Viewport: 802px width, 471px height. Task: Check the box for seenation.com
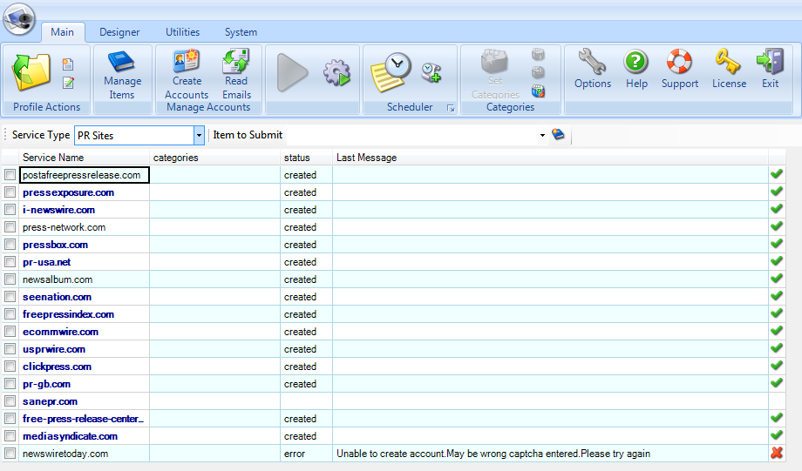pyautogui.click(x=10, y=296)
